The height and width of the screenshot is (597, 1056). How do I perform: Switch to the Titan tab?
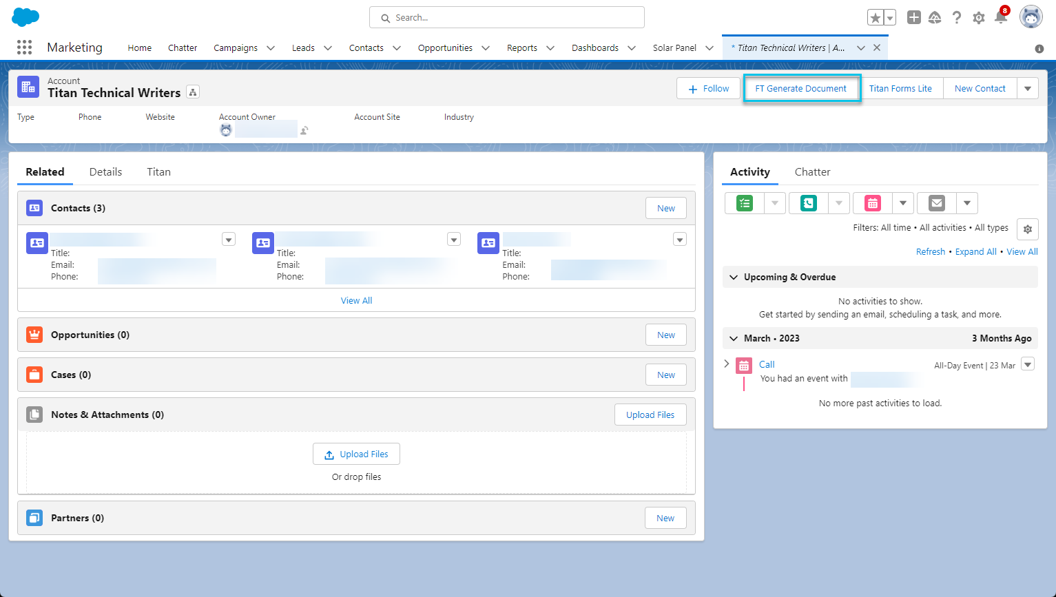[158, 171]
